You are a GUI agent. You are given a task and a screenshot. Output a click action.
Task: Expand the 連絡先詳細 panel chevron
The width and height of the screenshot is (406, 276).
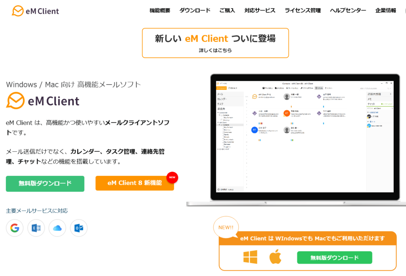coord(391,94)
